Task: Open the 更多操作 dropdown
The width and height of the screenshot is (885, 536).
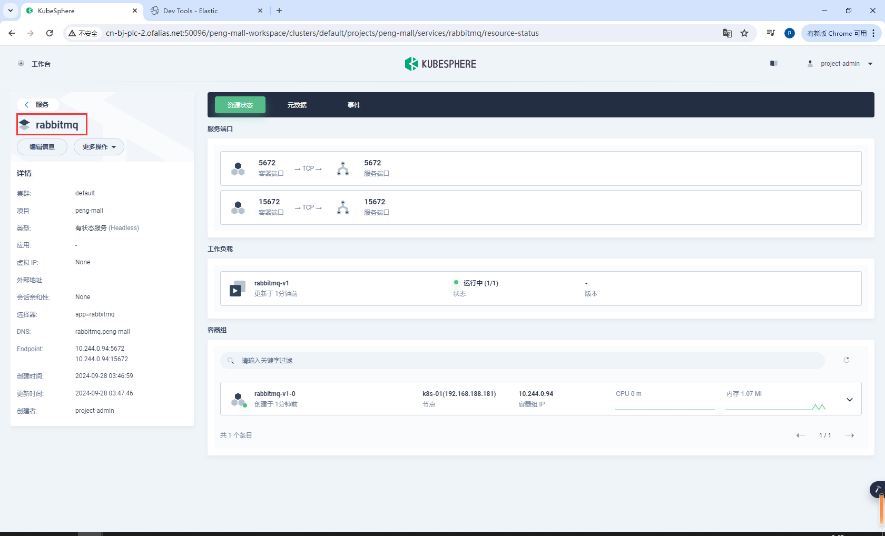Action: click(99, 147)
